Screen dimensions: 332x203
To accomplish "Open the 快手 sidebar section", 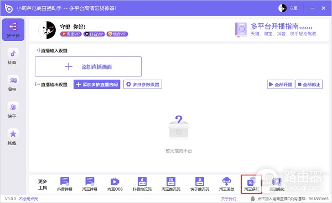I will click(13, 110).
